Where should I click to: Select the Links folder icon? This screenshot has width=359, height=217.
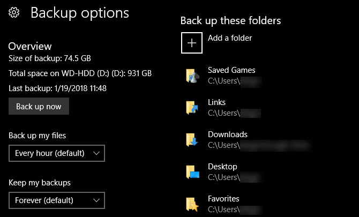[192, 108]
